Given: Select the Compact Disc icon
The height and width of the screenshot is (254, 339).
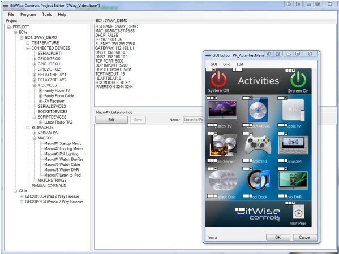Looking at the screenshot, I should pos(222,181).
